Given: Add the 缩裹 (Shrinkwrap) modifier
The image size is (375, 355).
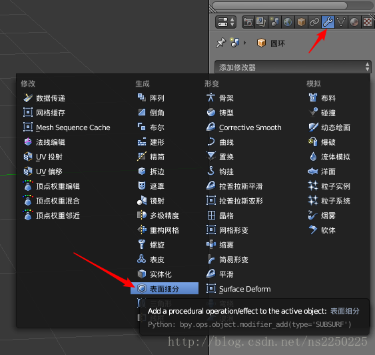Looking at the screenshot, I should click(x=220, y=245).
